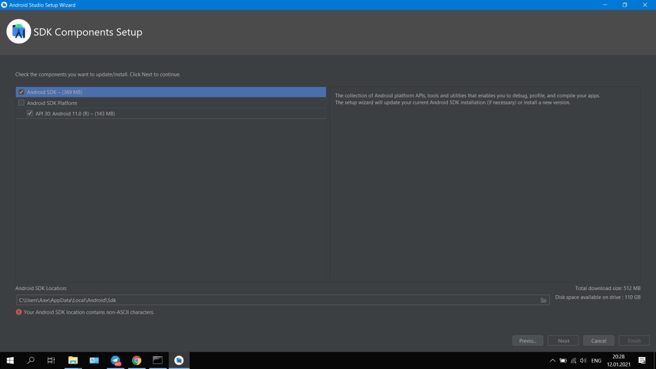Go back with the Previous button
The width and height of the screenshot is (656, 369).
(527, 341)
